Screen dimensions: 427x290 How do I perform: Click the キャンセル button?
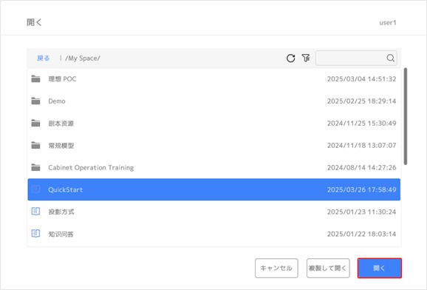point(276,268)
